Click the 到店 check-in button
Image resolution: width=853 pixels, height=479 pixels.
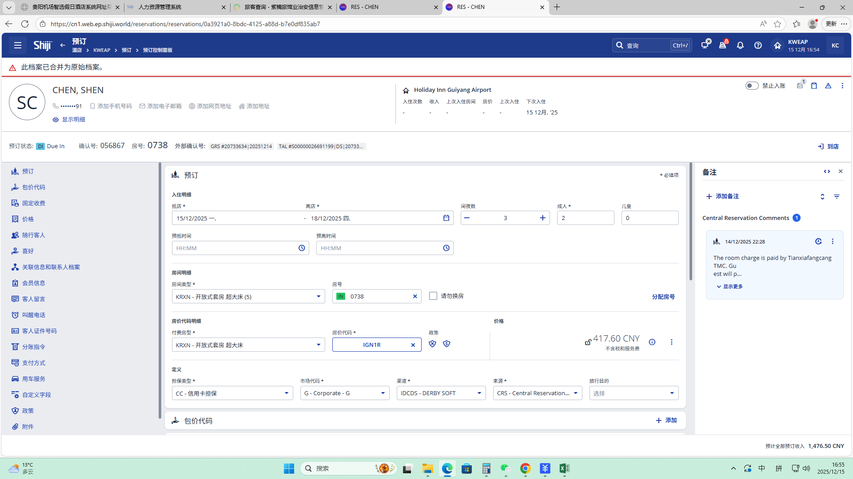click(828, 146)
